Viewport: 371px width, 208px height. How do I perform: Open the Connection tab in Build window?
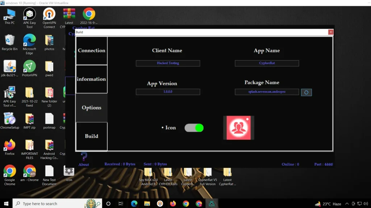pyautogui.click(x=92, y=51)
